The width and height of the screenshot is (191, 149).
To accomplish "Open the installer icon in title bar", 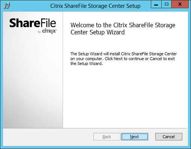I will point(7,6).
